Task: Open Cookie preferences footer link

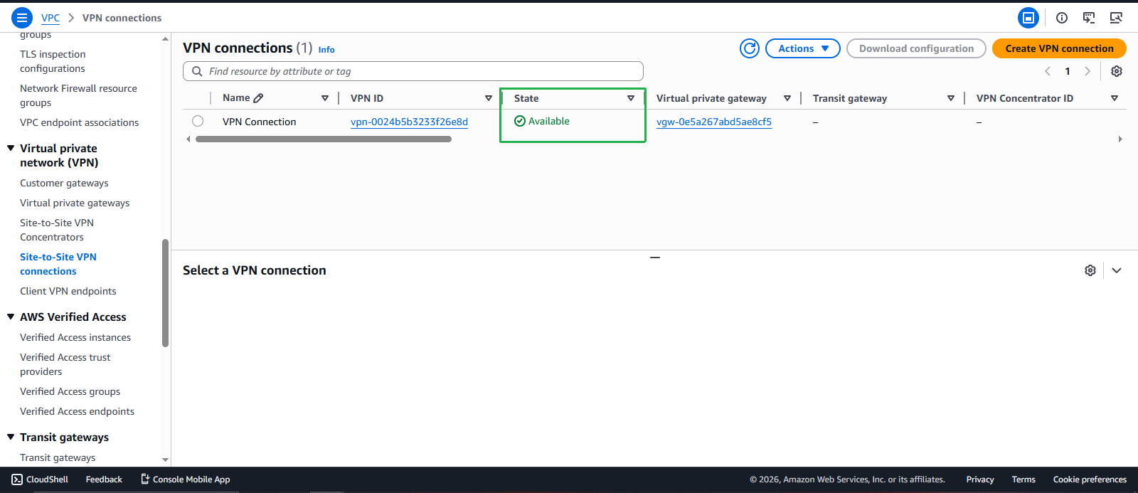Action: click(1090, 479)
